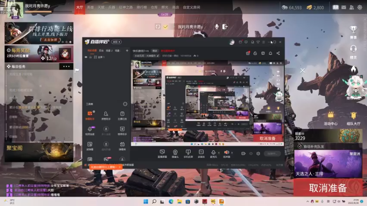Click the 修改 button beside stream title
Screen dimensions: 367x206
pyautogui.click(x=155, y=51)
